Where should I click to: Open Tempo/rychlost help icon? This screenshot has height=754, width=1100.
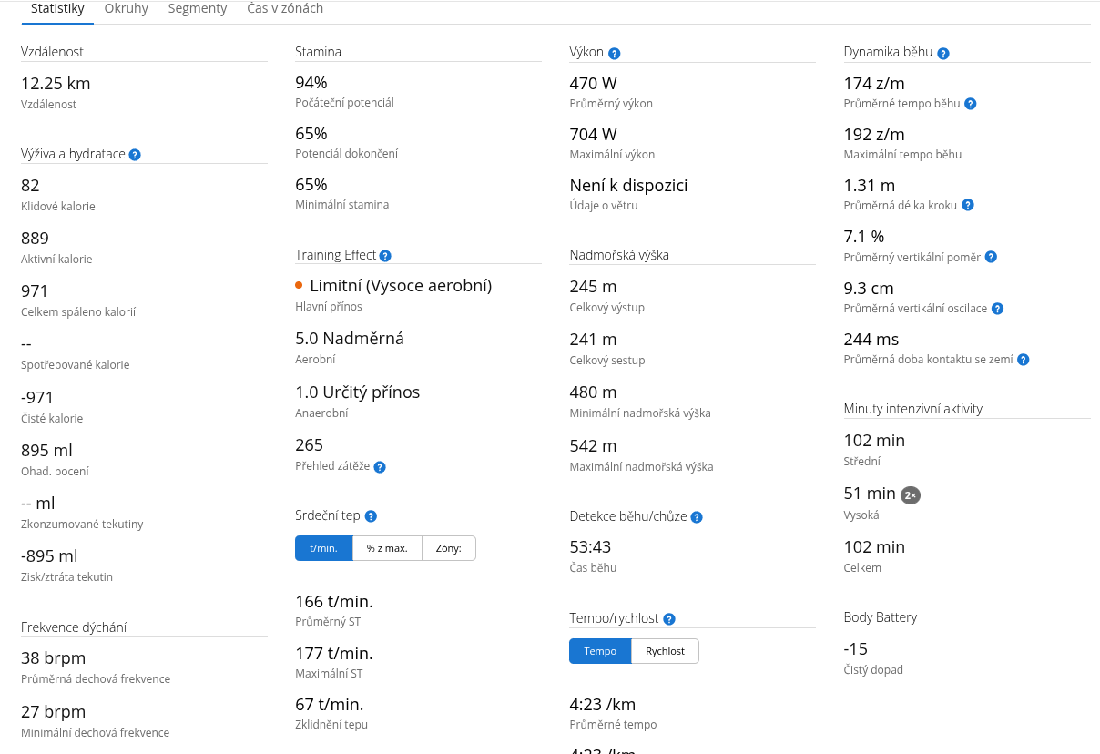[669, 619]
